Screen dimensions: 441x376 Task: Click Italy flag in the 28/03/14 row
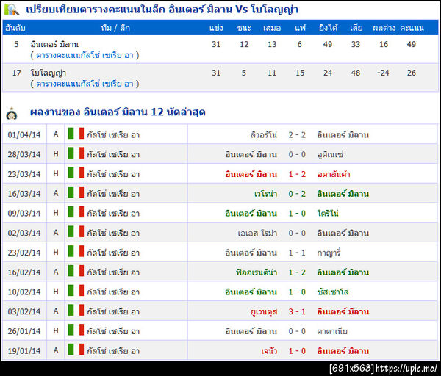point(76,153)
